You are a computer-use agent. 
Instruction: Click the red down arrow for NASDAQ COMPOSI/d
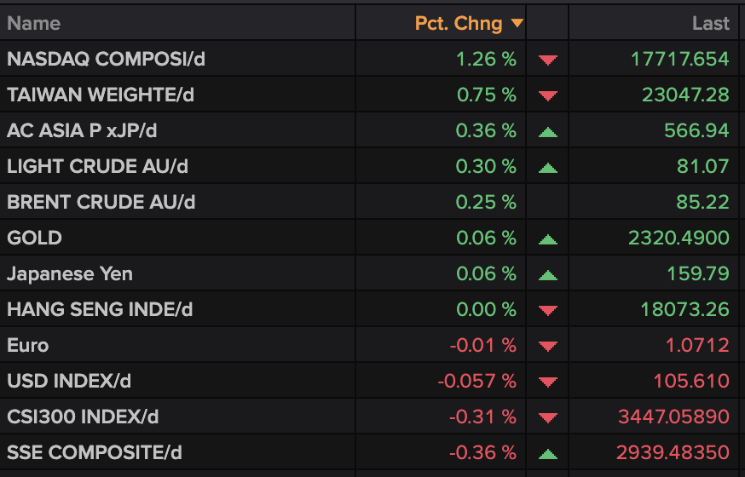548,60
